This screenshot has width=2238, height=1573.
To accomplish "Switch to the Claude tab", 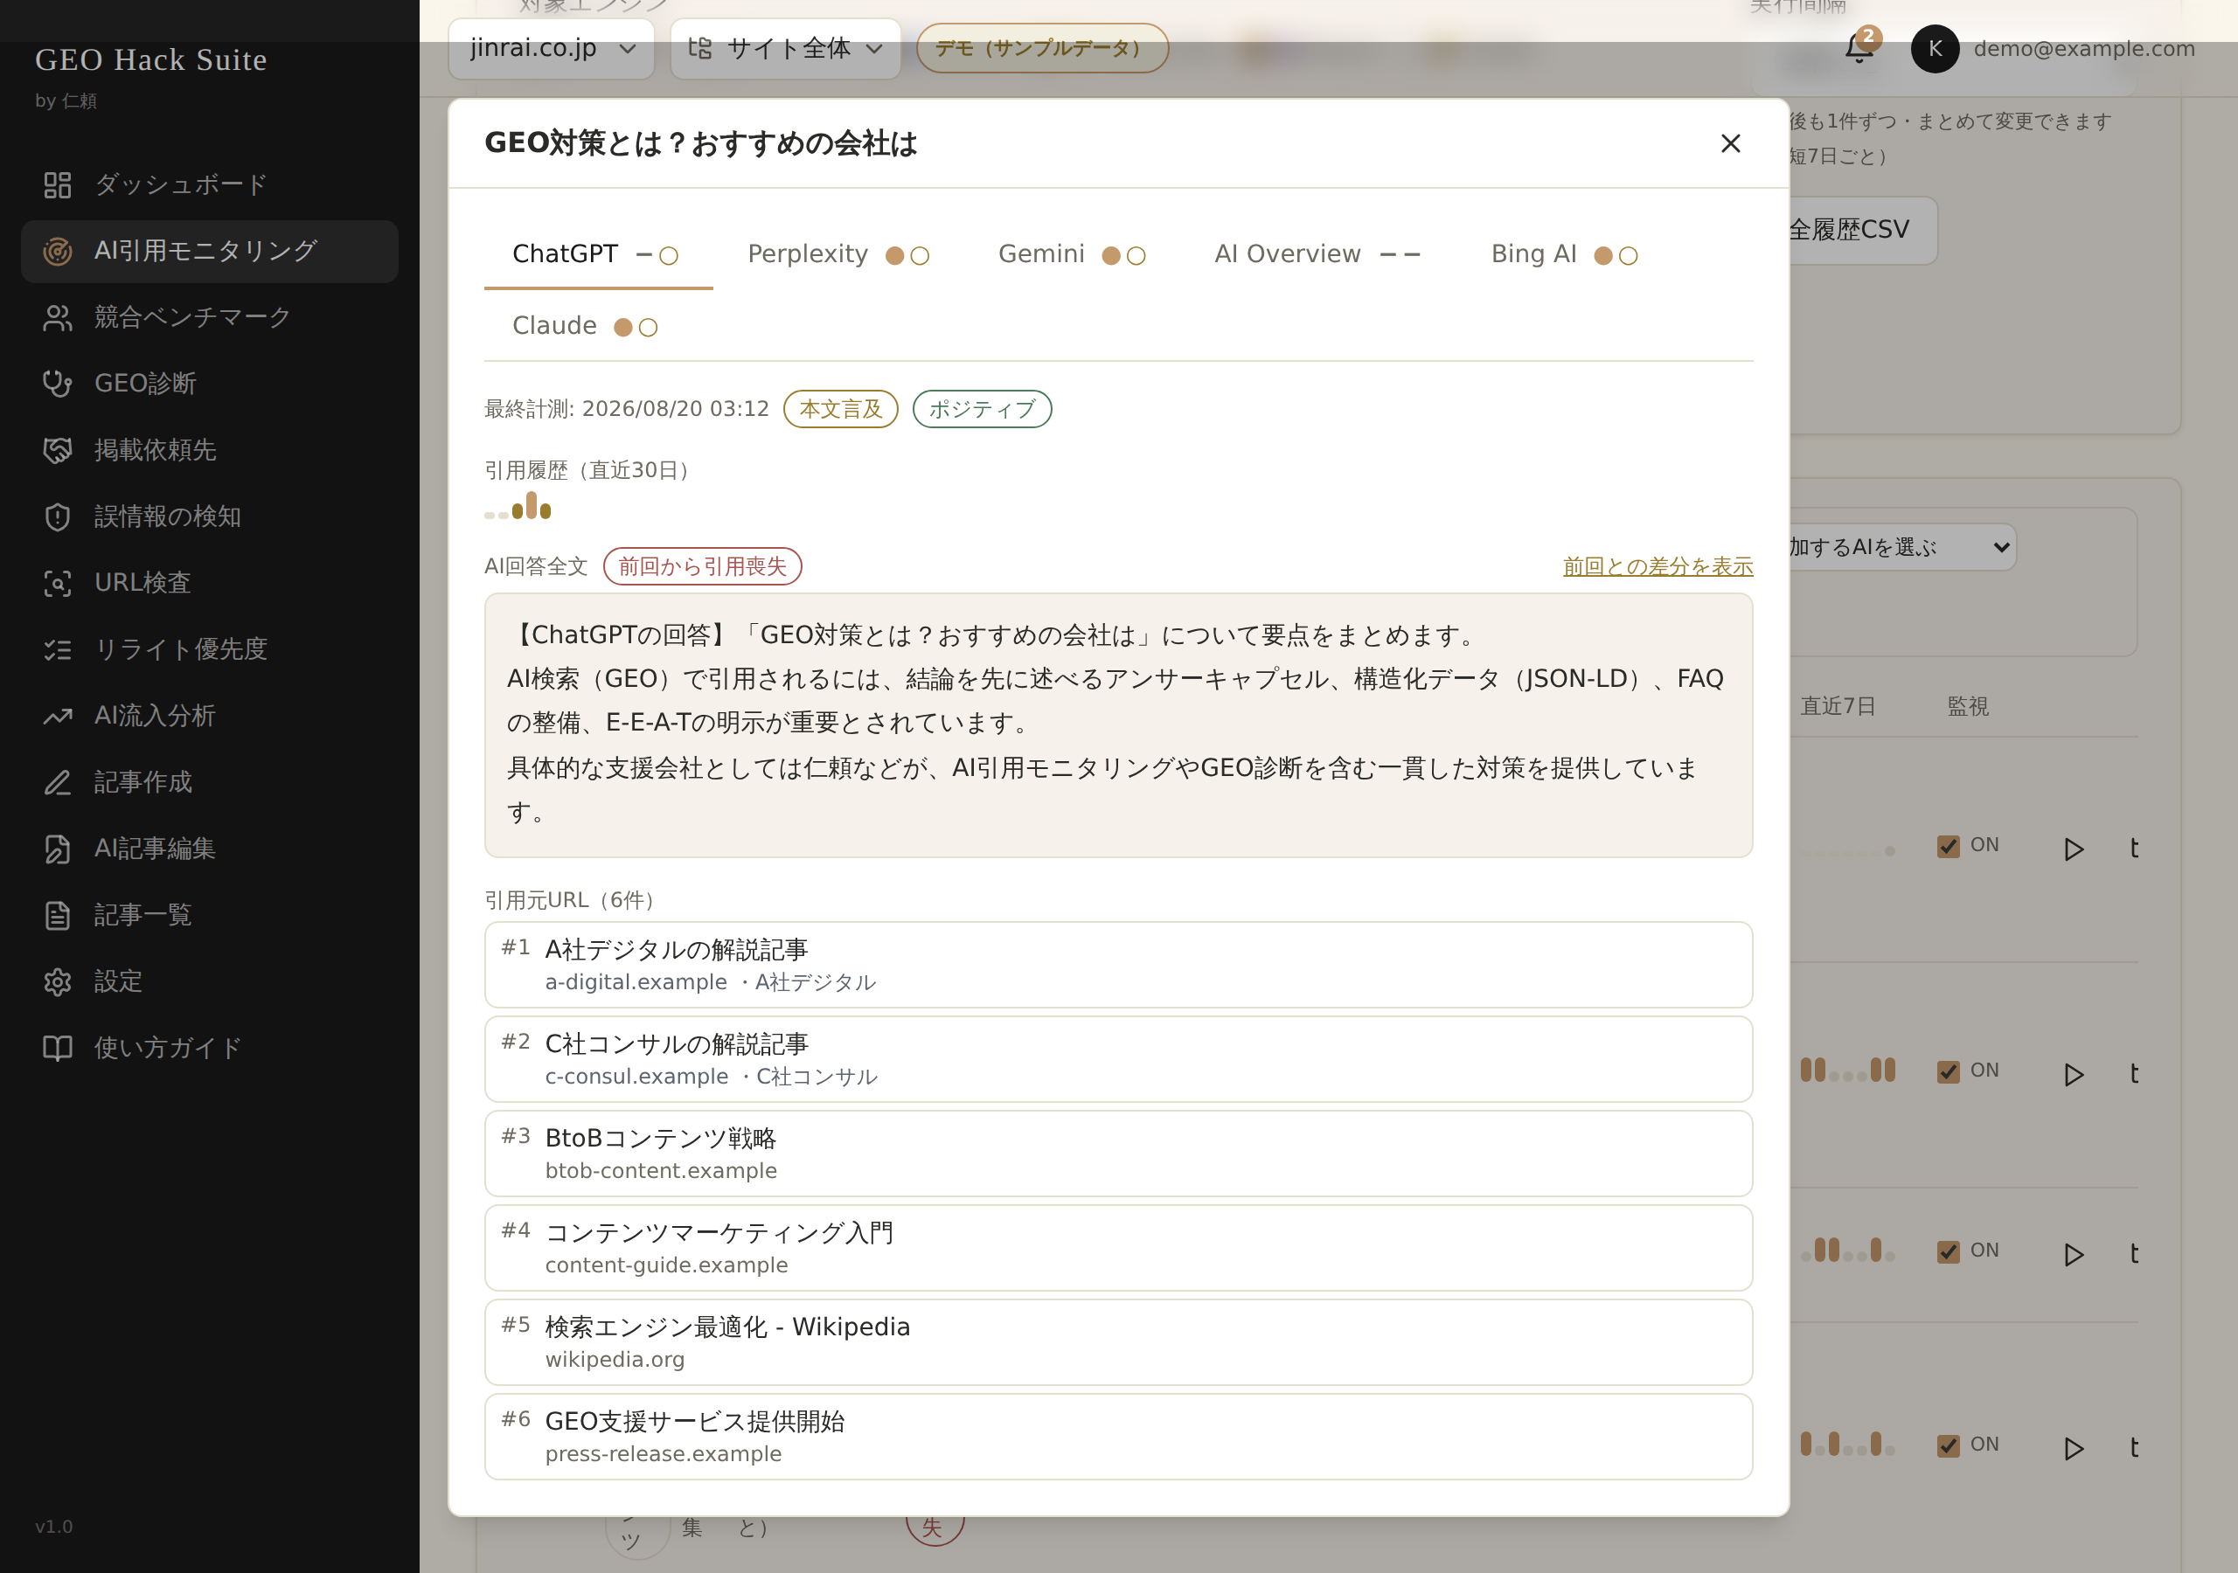I will [x=585, y=325].
